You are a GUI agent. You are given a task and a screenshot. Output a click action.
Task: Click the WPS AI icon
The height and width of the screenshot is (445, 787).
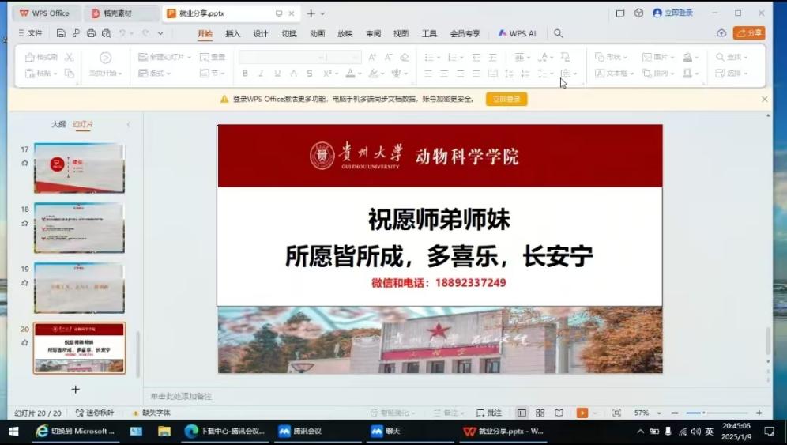(518, 33)
